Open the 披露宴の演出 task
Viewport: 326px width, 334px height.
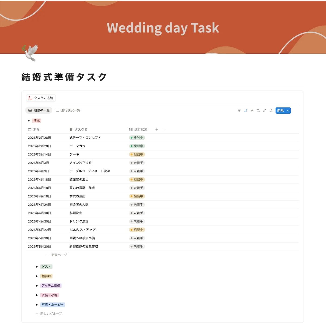coord(79,179)
